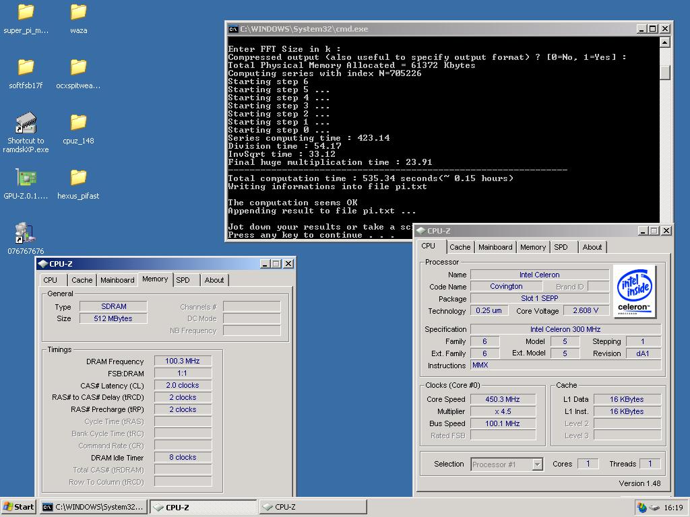690x517 pixels.
Task: Expand the Processor #1 selection dropdown
Action: (537, 464)
